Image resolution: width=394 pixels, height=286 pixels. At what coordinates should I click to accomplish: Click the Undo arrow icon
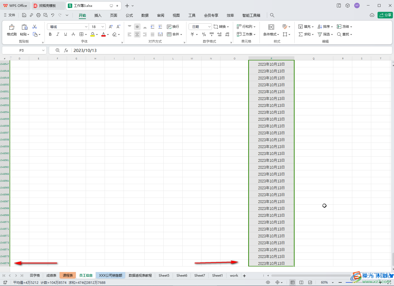53,15
